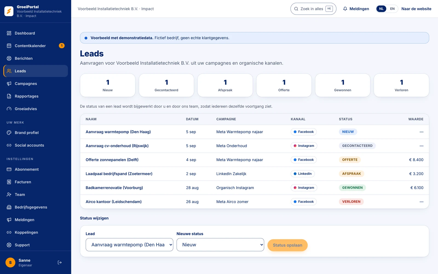Open lead Aanvraag warmtepomp (Den Haag)
Screen dimensions: 438x274
pos(118,132)
